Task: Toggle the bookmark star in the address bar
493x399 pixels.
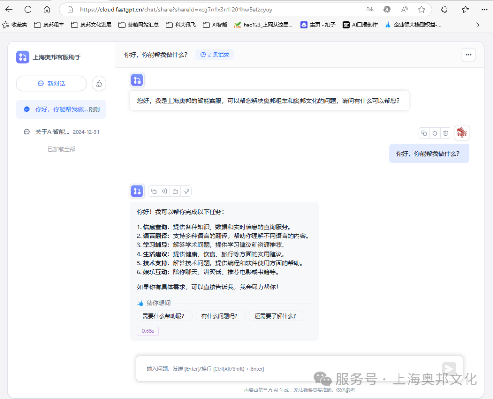Action: tap(420, 9)
